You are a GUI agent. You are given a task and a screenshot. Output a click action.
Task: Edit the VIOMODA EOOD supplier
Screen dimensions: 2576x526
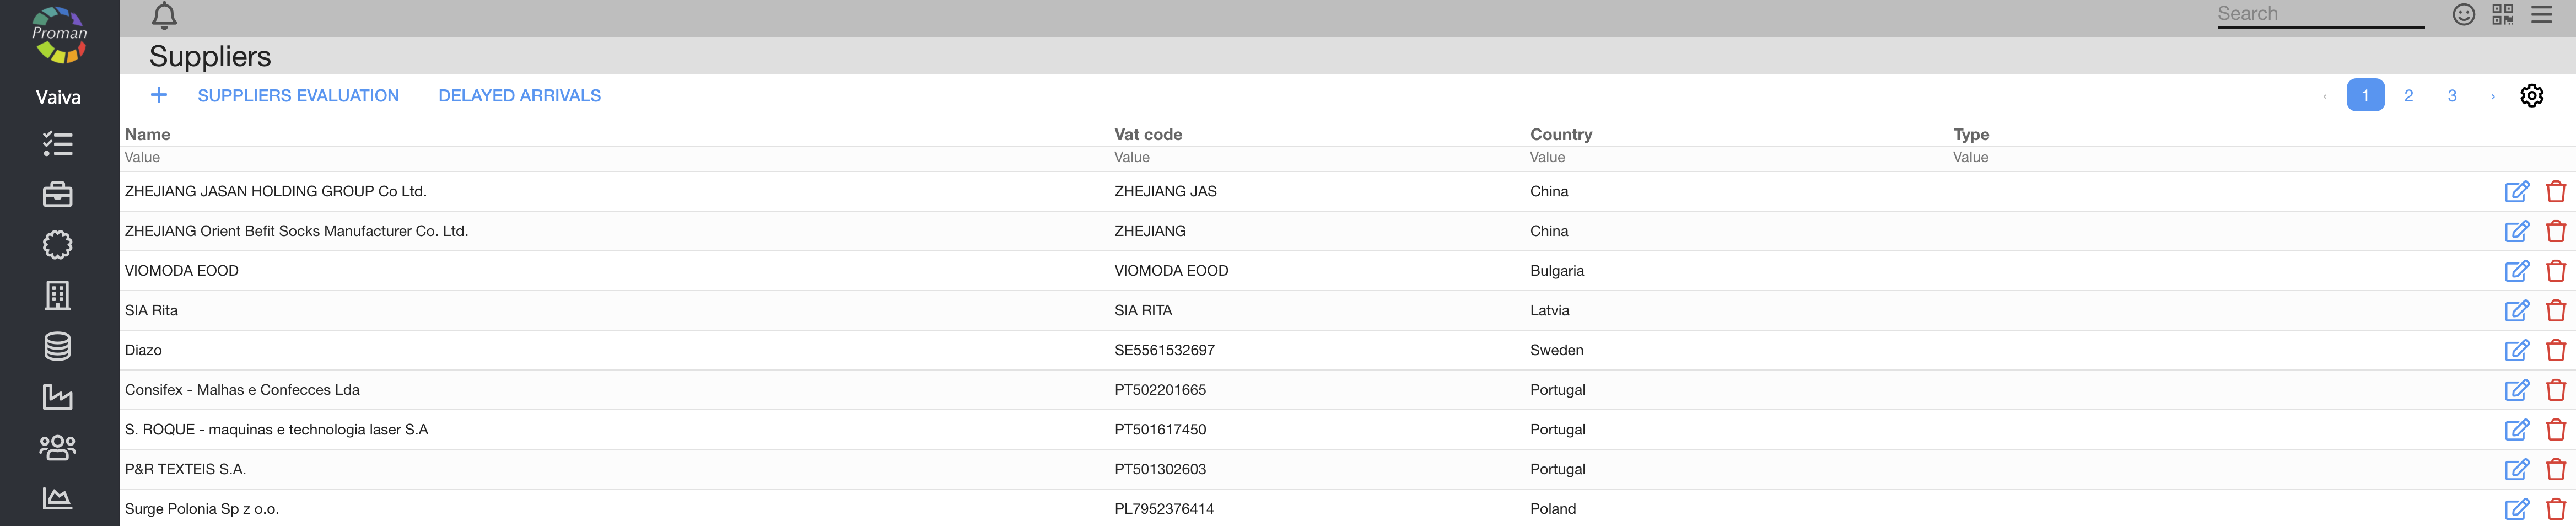[x=2516, y=271]
